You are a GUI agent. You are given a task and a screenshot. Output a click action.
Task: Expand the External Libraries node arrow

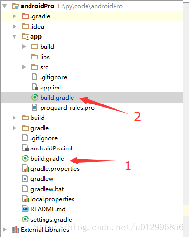5,230
